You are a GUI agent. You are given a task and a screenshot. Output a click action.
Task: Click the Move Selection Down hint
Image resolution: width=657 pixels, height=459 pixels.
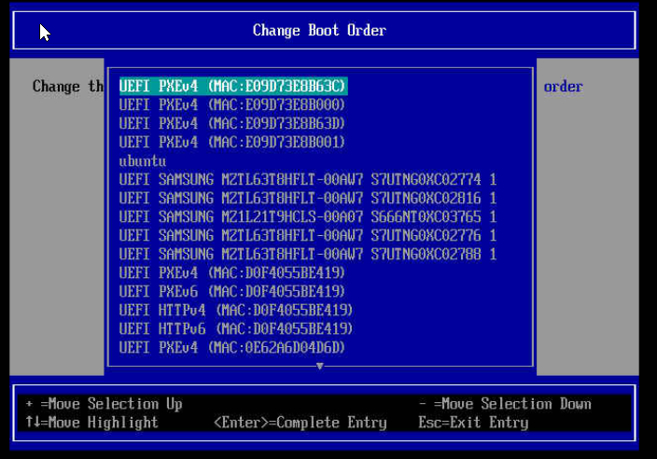click(x=505, y=404)
